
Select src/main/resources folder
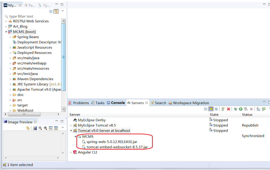31,68
